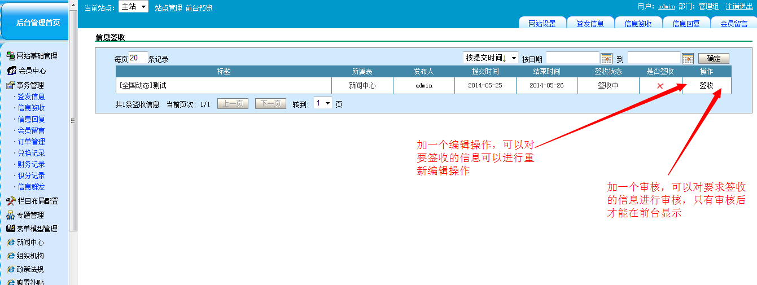The height and width of the screenshot is (285, 757).
Task: Switch to the 信息回复 tab
Action: click(686, 24)
